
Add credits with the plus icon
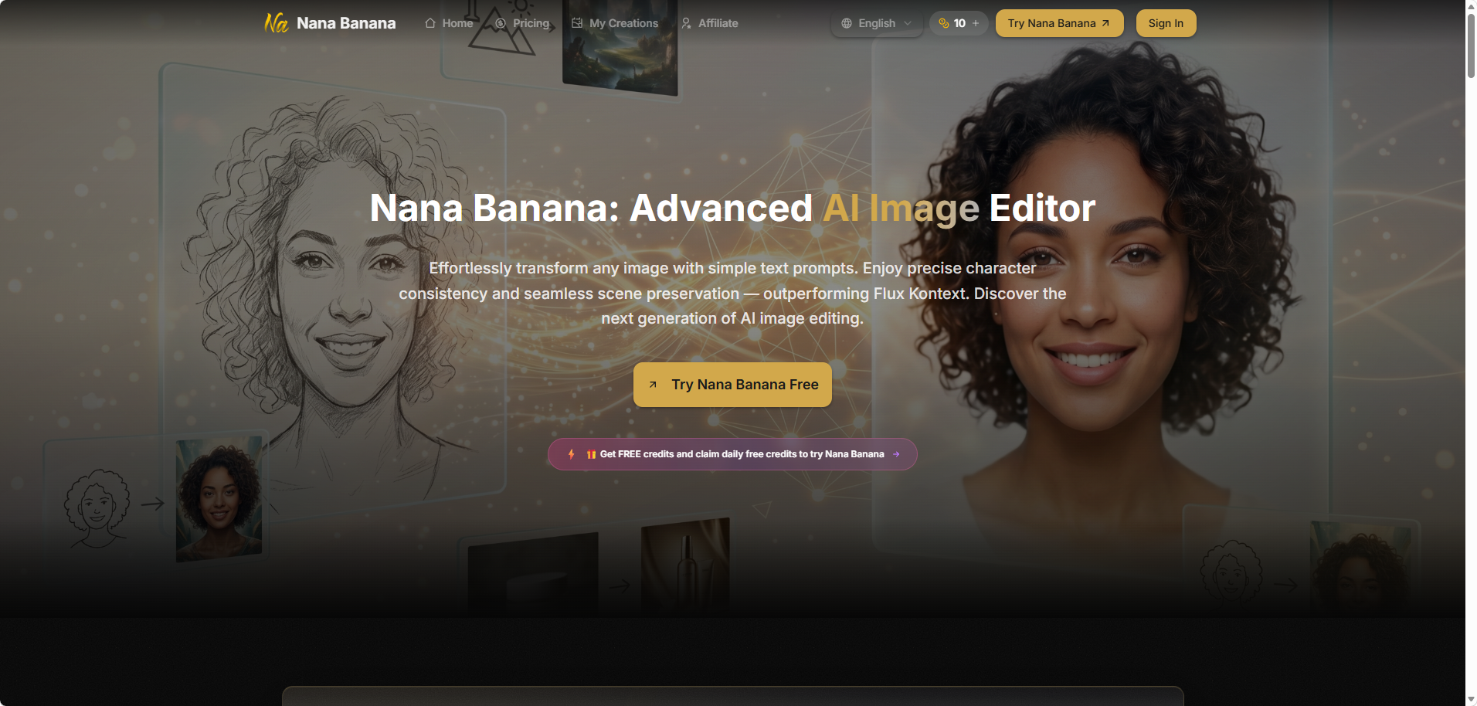(976, 23)
